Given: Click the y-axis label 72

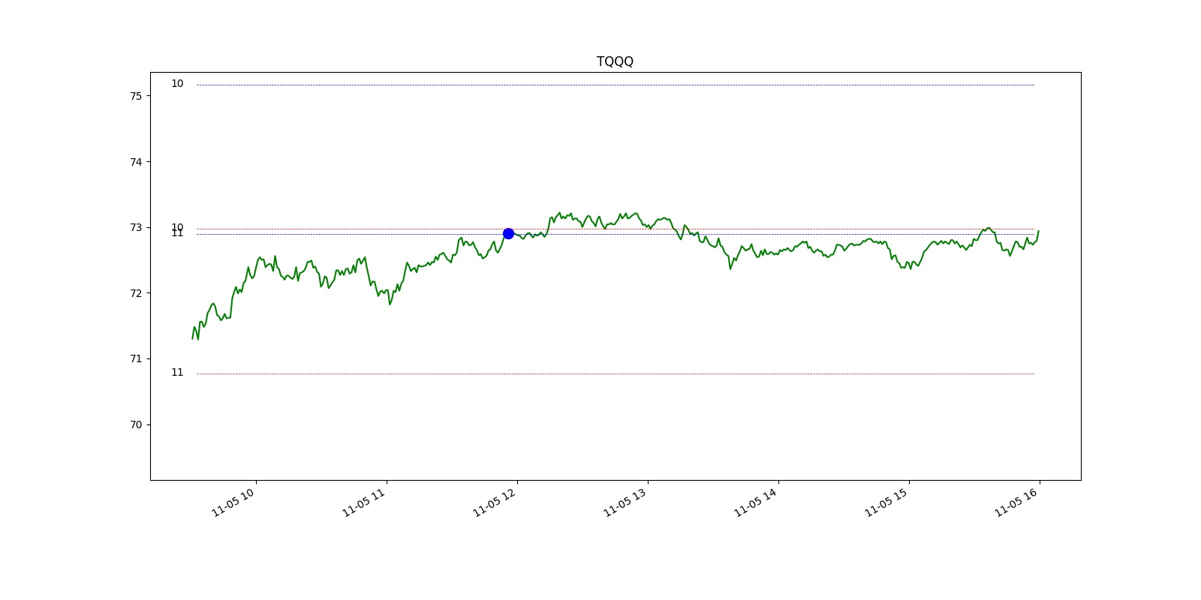Looking at the screenshot, I should (x=136, y=293).
